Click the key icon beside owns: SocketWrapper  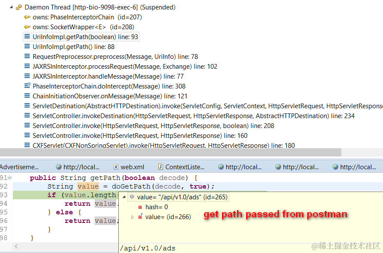(x=27, y=27)
